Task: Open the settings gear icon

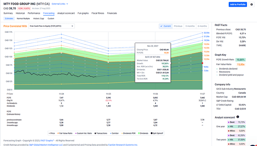Action: [251, 4]
